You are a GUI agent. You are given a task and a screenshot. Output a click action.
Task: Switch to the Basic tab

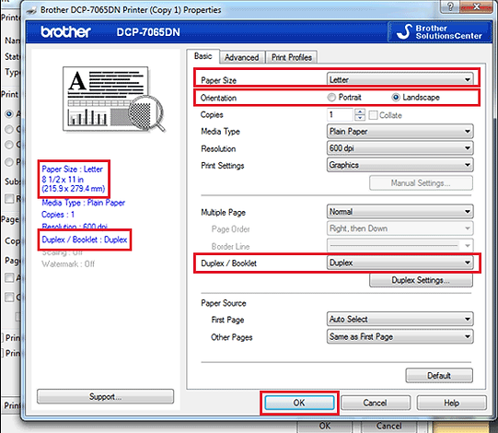point(203,56)
